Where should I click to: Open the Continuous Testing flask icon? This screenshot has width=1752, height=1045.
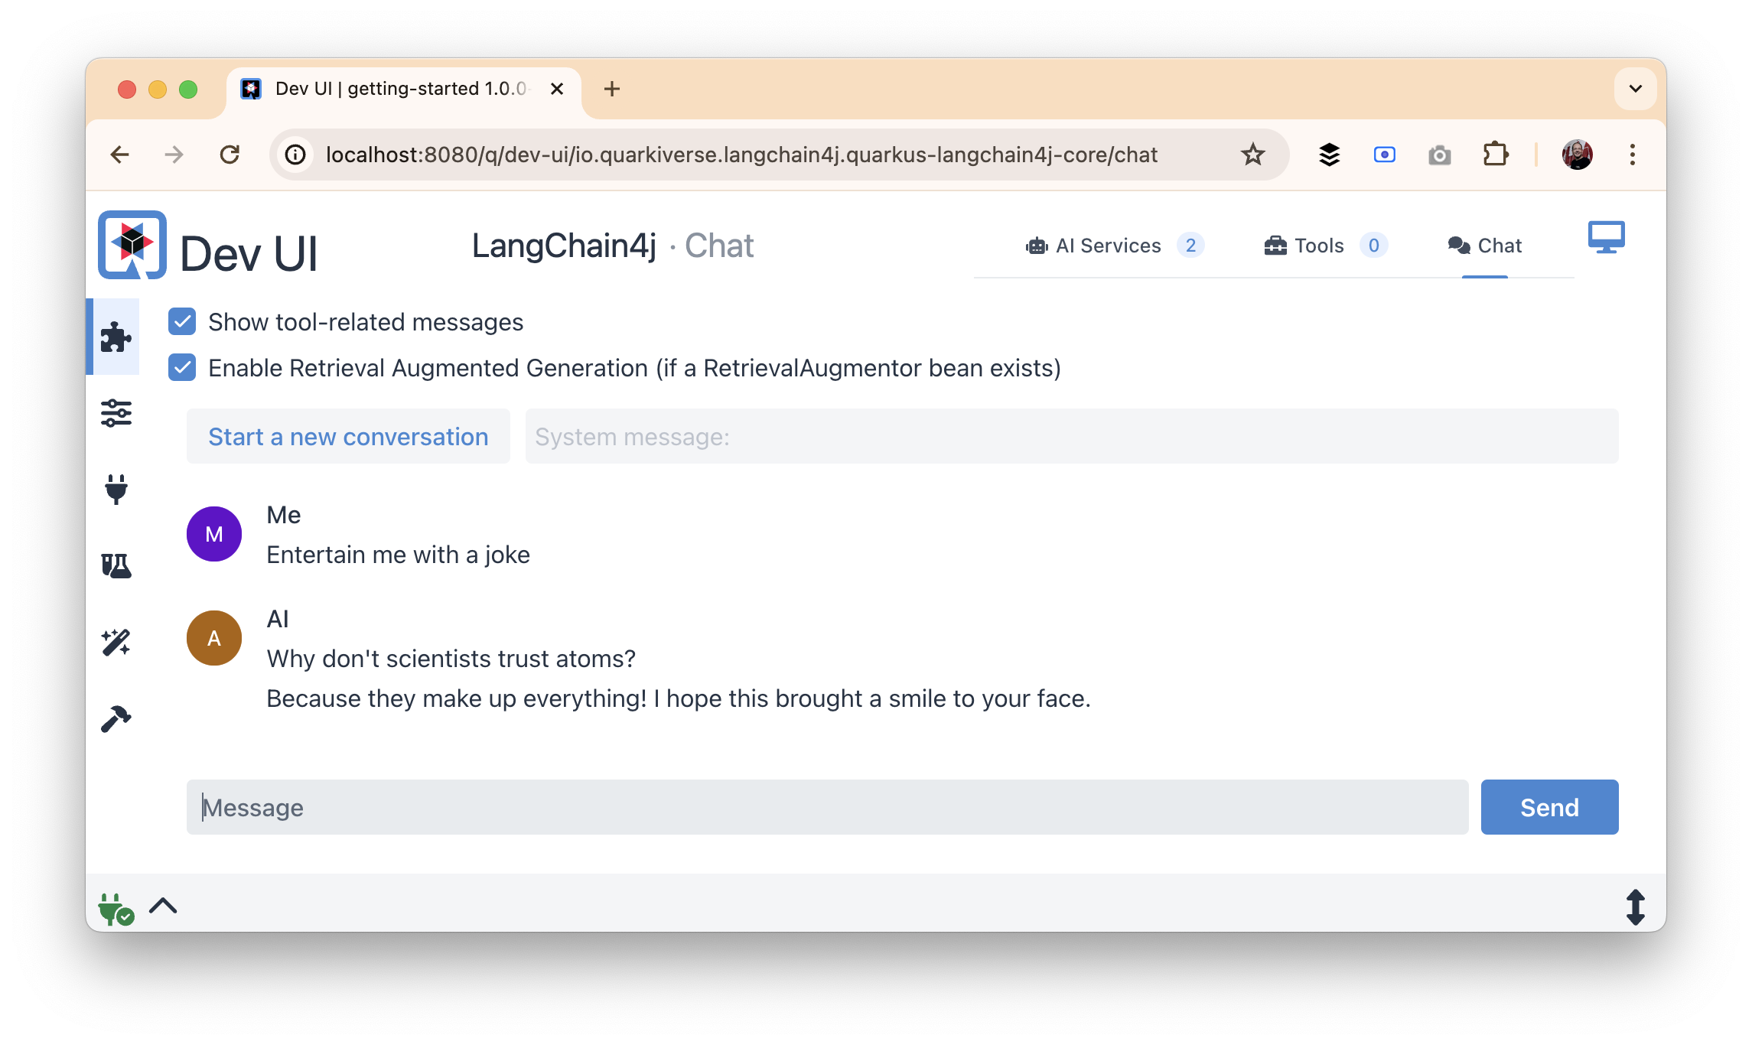(x=116, y=566)
